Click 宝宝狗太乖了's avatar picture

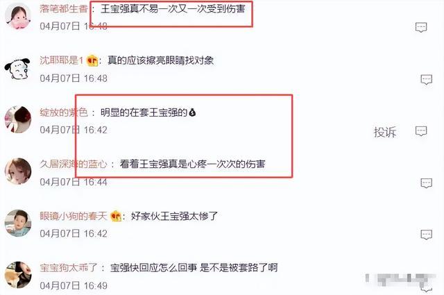[x=18, y=275]
